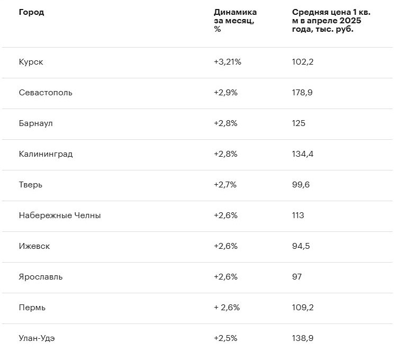
Task: Click the 94,5 price in Ижевск row
Action: [301, 246]
